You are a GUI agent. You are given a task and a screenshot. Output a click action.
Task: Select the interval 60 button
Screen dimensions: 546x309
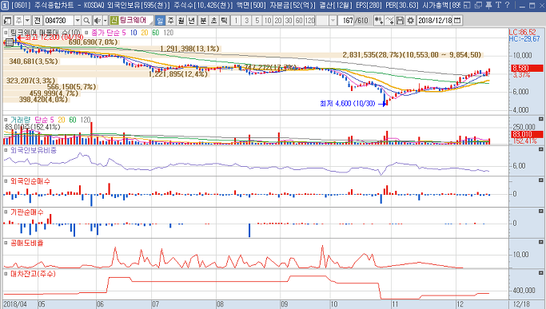pos(299,21)
